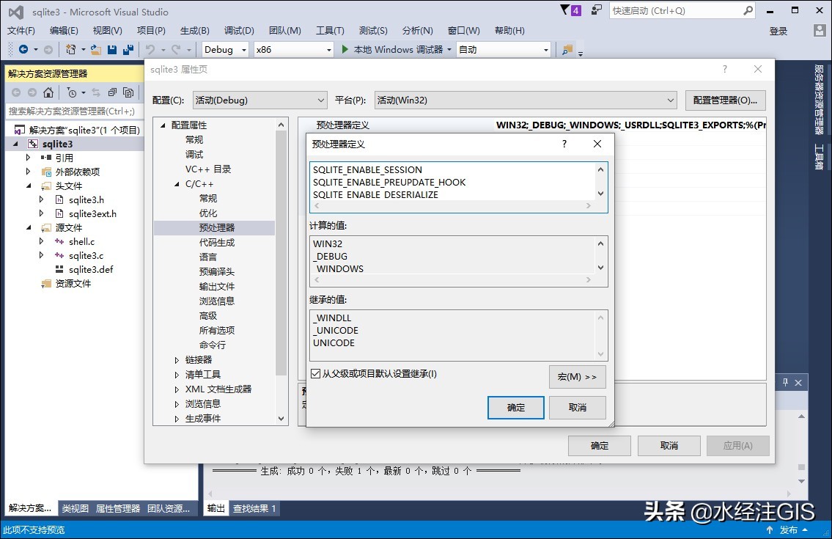Click the single-disk save icon
The image size is (832, 539).
point(112,49)
